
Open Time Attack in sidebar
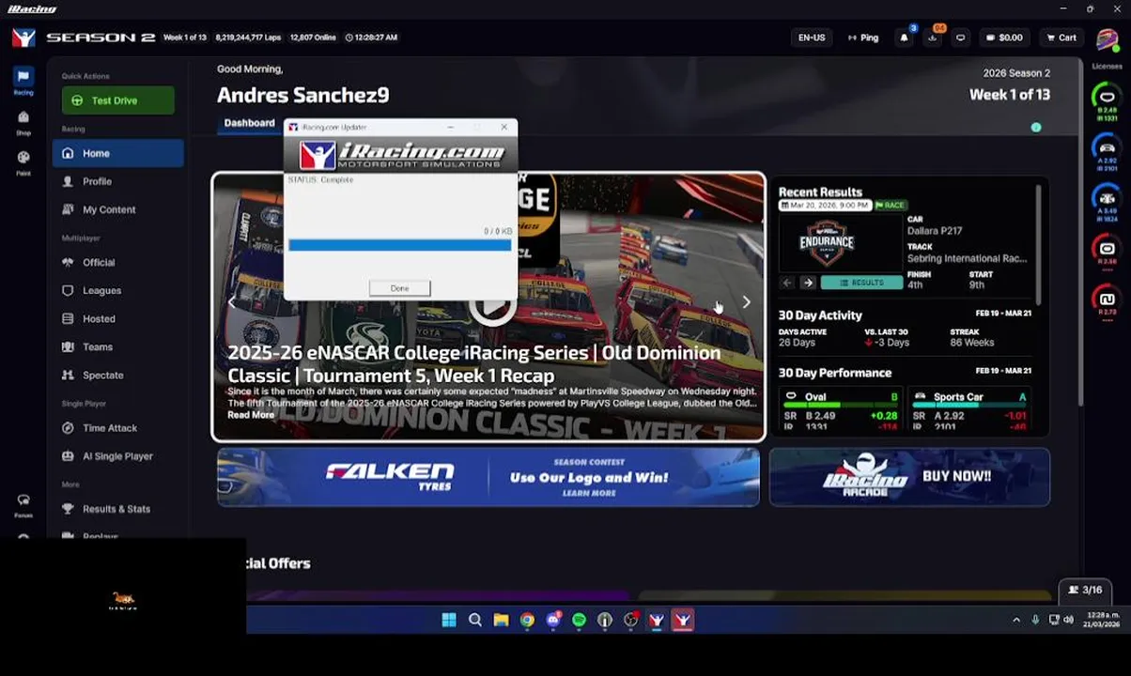click(117, 427)
